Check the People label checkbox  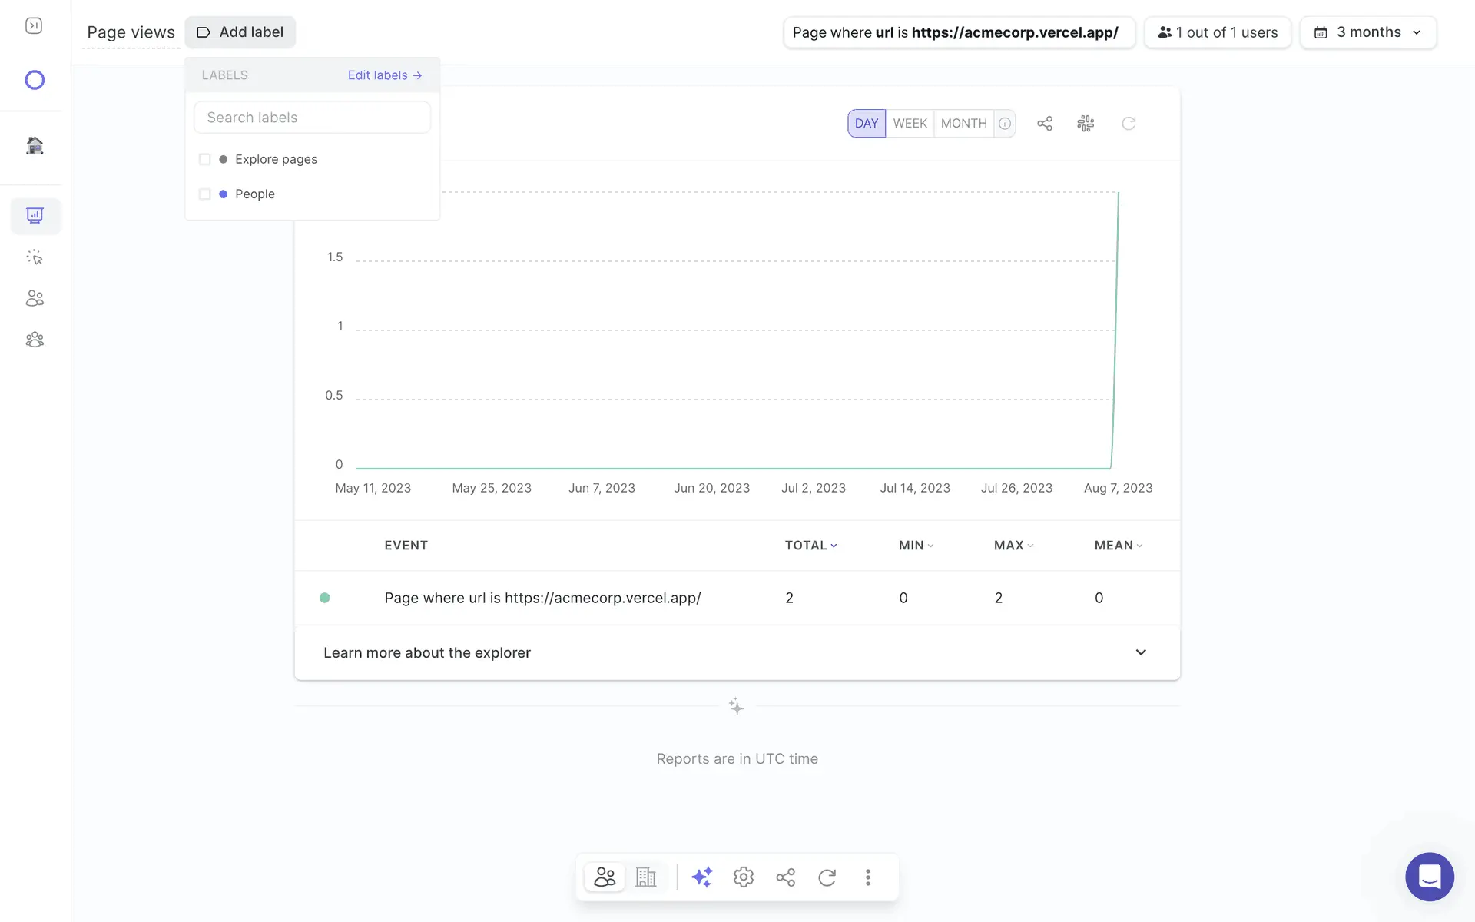click(204, 194)
